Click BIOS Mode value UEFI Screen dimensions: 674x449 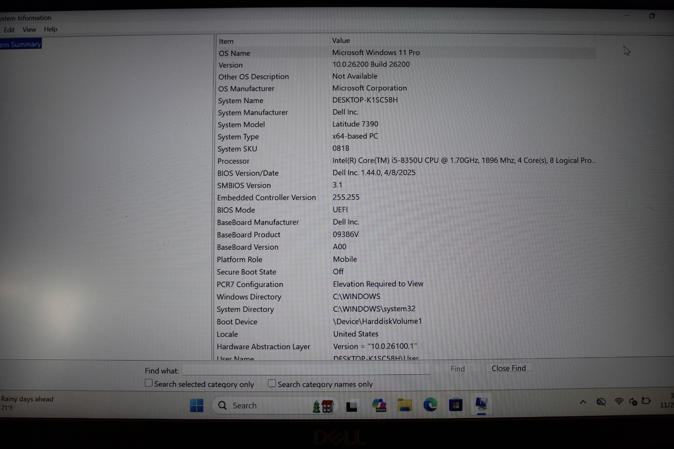point(340,209)
